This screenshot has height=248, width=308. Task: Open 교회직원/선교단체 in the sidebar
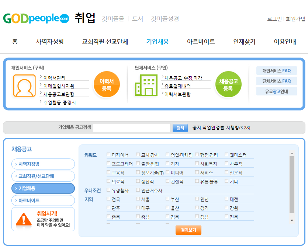pos(43,176)
